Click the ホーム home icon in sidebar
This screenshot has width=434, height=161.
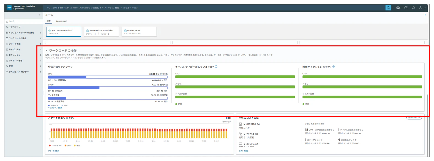point(7,21)
